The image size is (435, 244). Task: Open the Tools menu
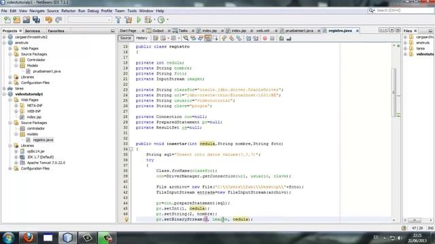point(132,11)
